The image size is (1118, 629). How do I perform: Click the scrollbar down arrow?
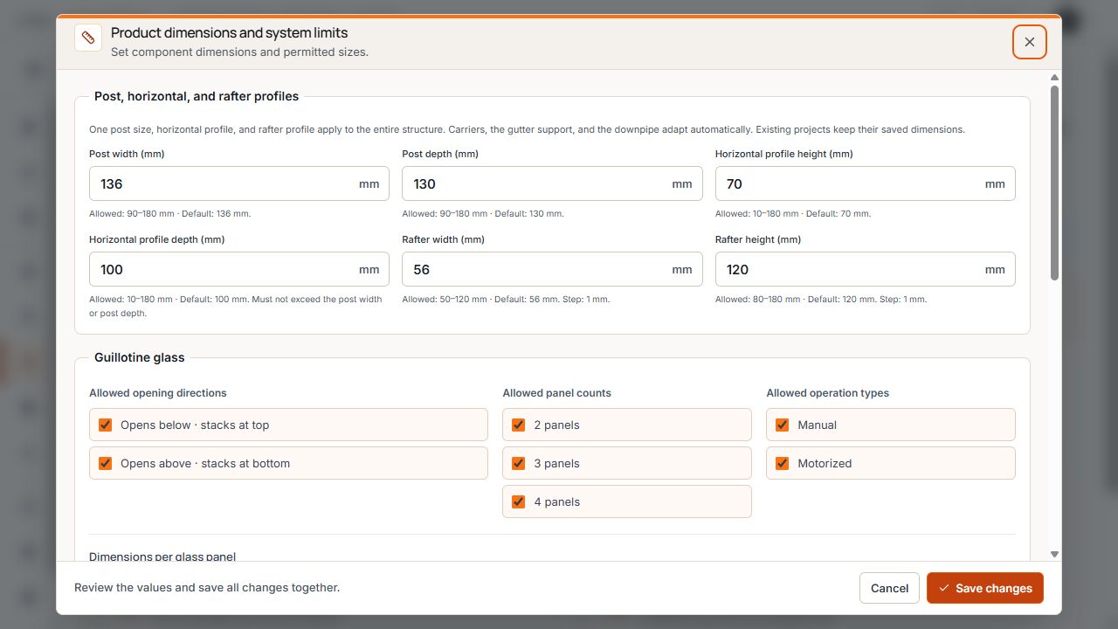1054,554
